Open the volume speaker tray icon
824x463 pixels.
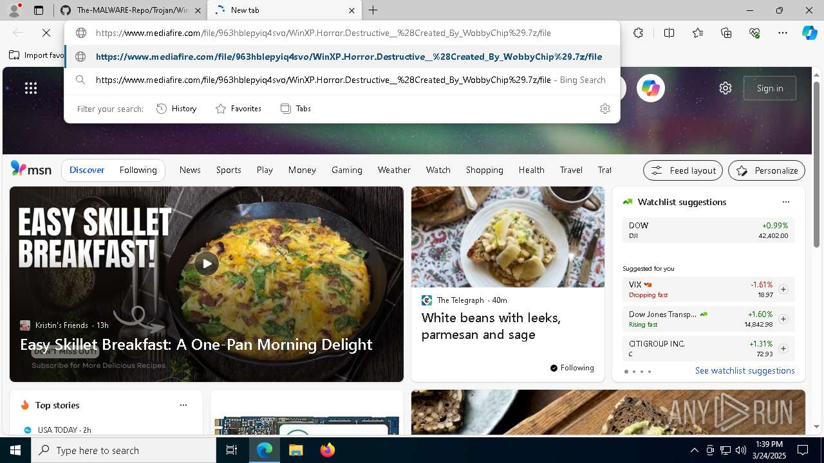(x=741, y=450)
